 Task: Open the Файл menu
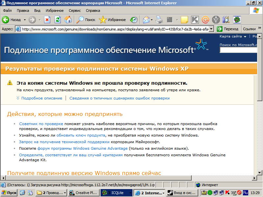(7, 11)
